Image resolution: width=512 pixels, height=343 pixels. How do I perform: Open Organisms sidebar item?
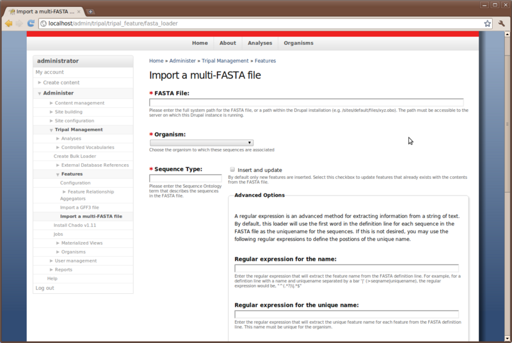pos(74,252)
